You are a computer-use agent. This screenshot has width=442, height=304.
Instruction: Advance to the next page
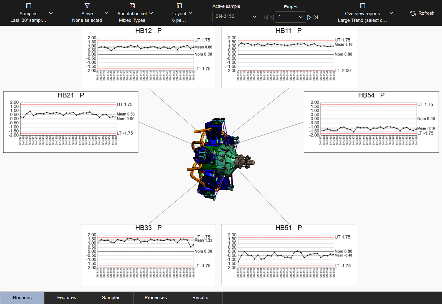309,17
